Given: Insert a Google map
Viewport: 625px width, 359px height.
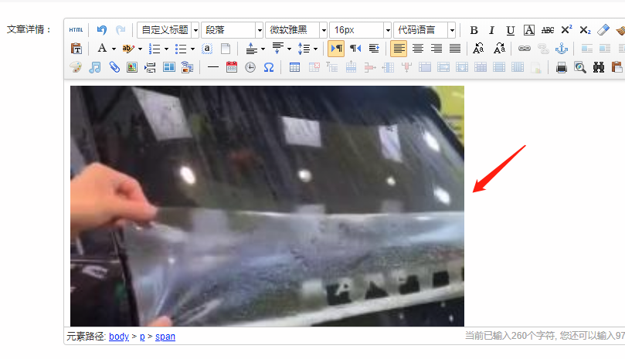Looking at the screenshot, I should point(132,67).
